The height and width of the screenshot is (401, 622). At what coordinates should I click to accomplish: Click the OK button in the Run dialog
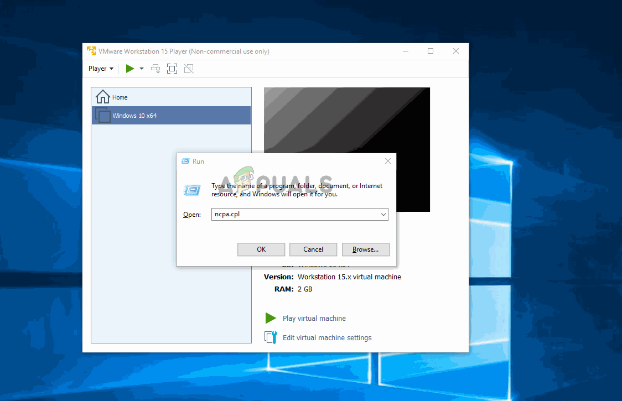[261, 249]
